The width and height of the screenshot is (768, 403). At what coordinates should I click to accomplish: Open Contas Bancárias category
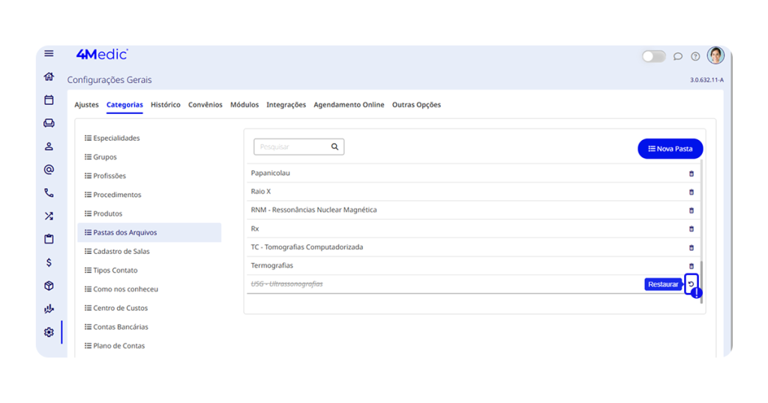120,327
